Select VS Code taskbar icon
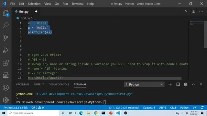207x116 pixels. point(118,113)
